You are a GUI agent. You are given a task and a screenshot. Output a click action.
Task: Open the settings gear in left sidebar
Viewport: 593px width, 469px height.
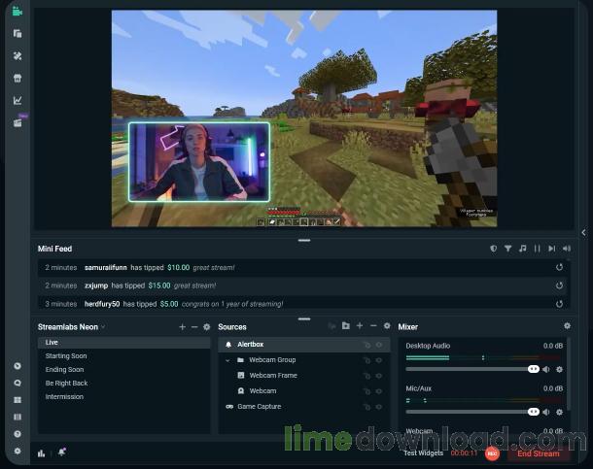click(17, 451)
